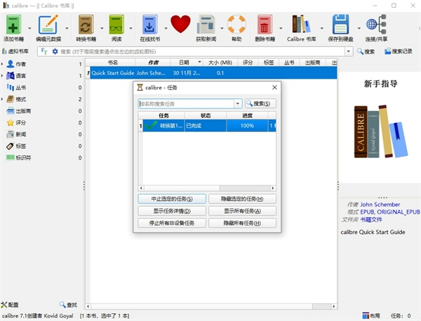Click the 添加书籍 (Add books) icon
Image resolution: width=421 pixels, height=321 pixels.
click(x=13, y=25)
